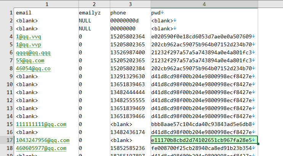Select column header 1

click(x=47, y=4)
